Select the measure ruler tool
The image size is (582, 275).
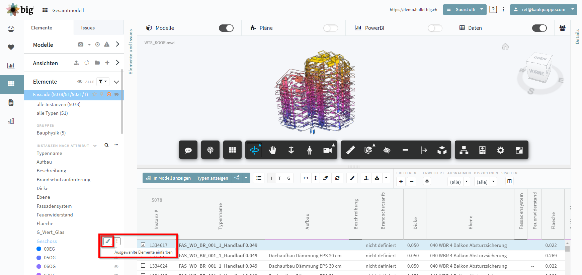[350, 150]
